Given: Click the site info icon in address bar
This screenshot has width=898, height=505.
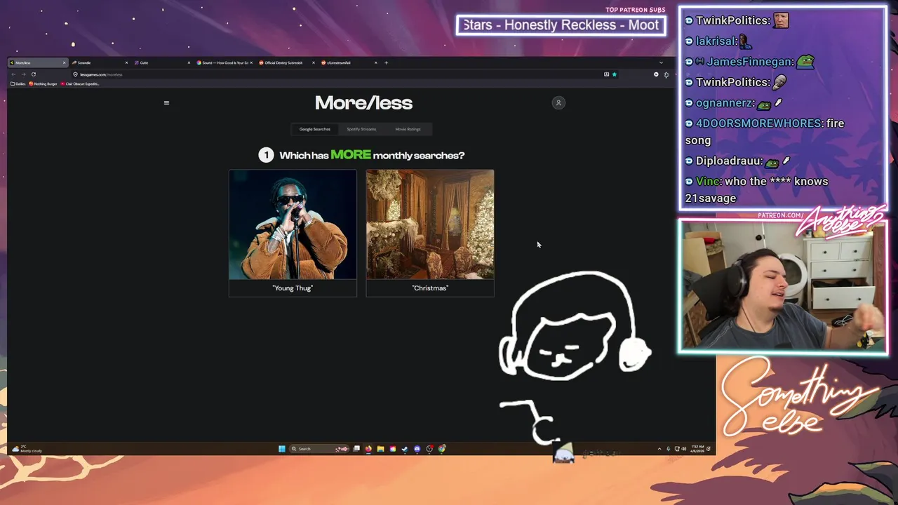Looking at the screenshot, I should click(75, 74).
